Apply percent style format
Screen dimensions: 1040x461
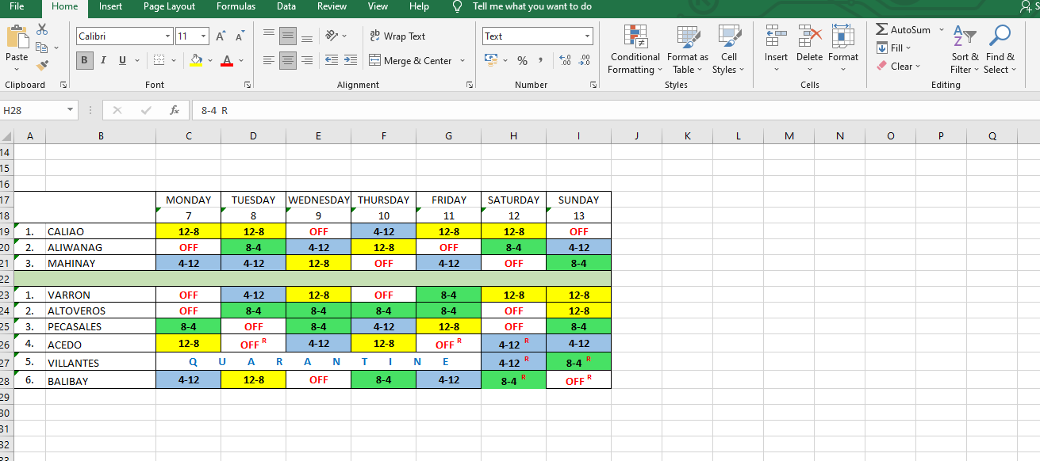[522, 60]
